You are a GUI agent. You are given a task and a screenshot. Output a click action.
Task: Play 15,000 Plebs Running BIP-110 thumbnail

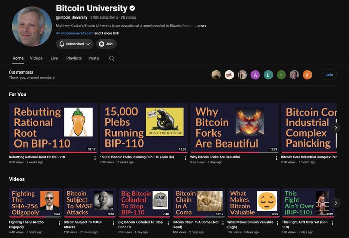144,128
